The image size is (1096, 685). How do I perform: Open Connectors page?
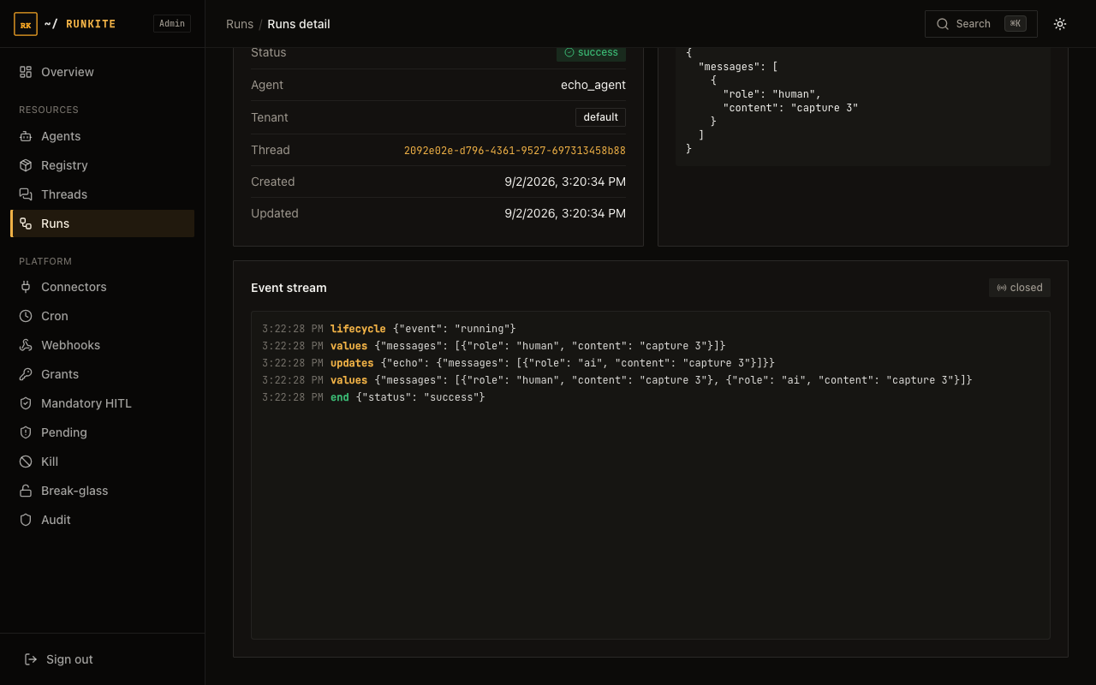coord(103,287)
